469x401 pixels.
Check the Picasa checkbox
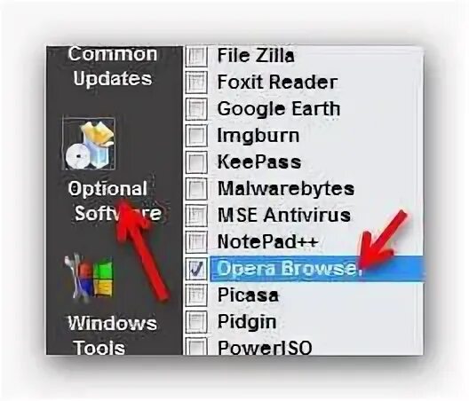pyautogui.click(x=196, y=295)
